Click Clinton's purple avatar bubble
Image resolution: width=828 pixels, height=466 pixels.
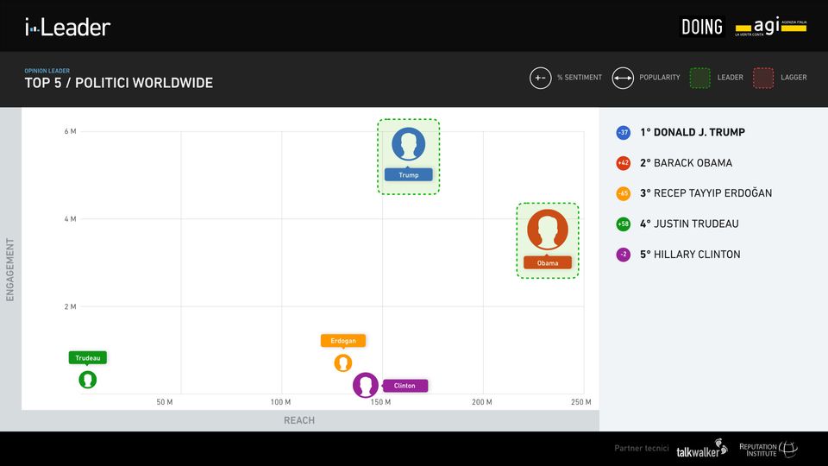(x=366, y=385)
